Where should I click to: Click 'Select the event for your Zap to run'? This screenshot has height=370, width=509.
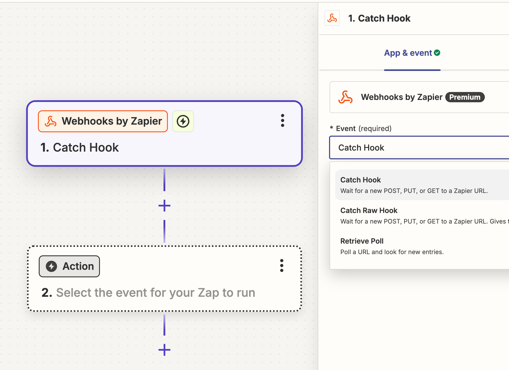(156, 293)
